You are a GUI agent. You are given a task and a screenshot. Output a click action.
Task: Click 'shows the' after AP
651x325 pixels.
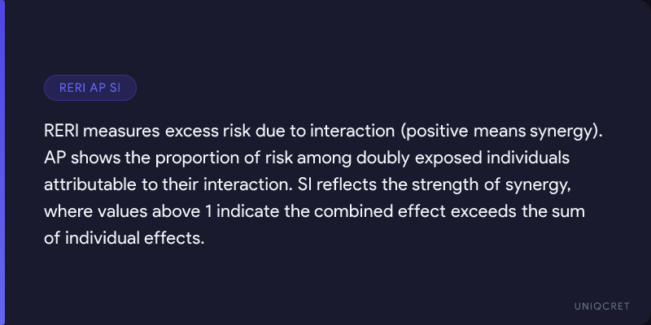(x=110, y=158)
